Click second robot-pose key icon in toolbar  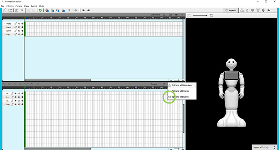pos(53,10)
